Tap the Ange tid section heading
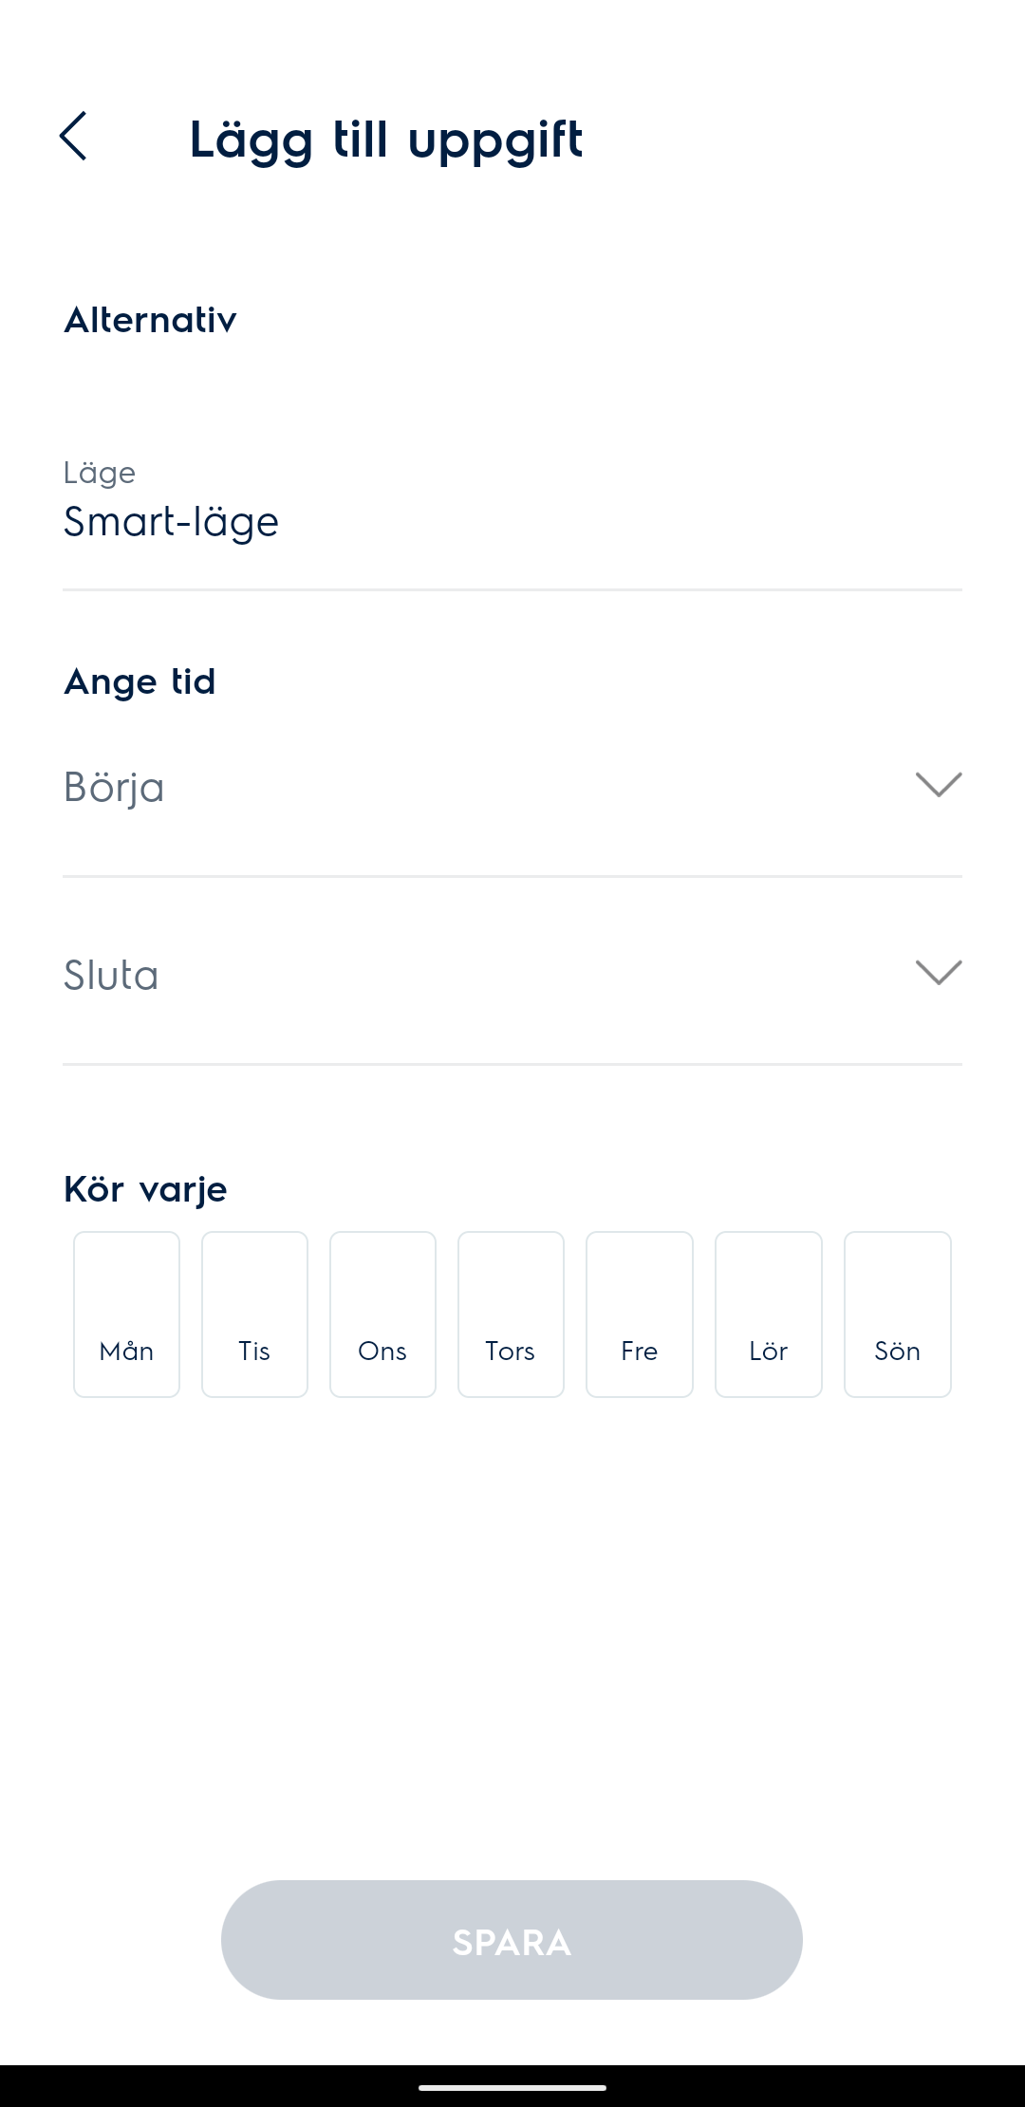This screenshot has height=2107, width=1025. pyautogui.click(x=140, y=681)
